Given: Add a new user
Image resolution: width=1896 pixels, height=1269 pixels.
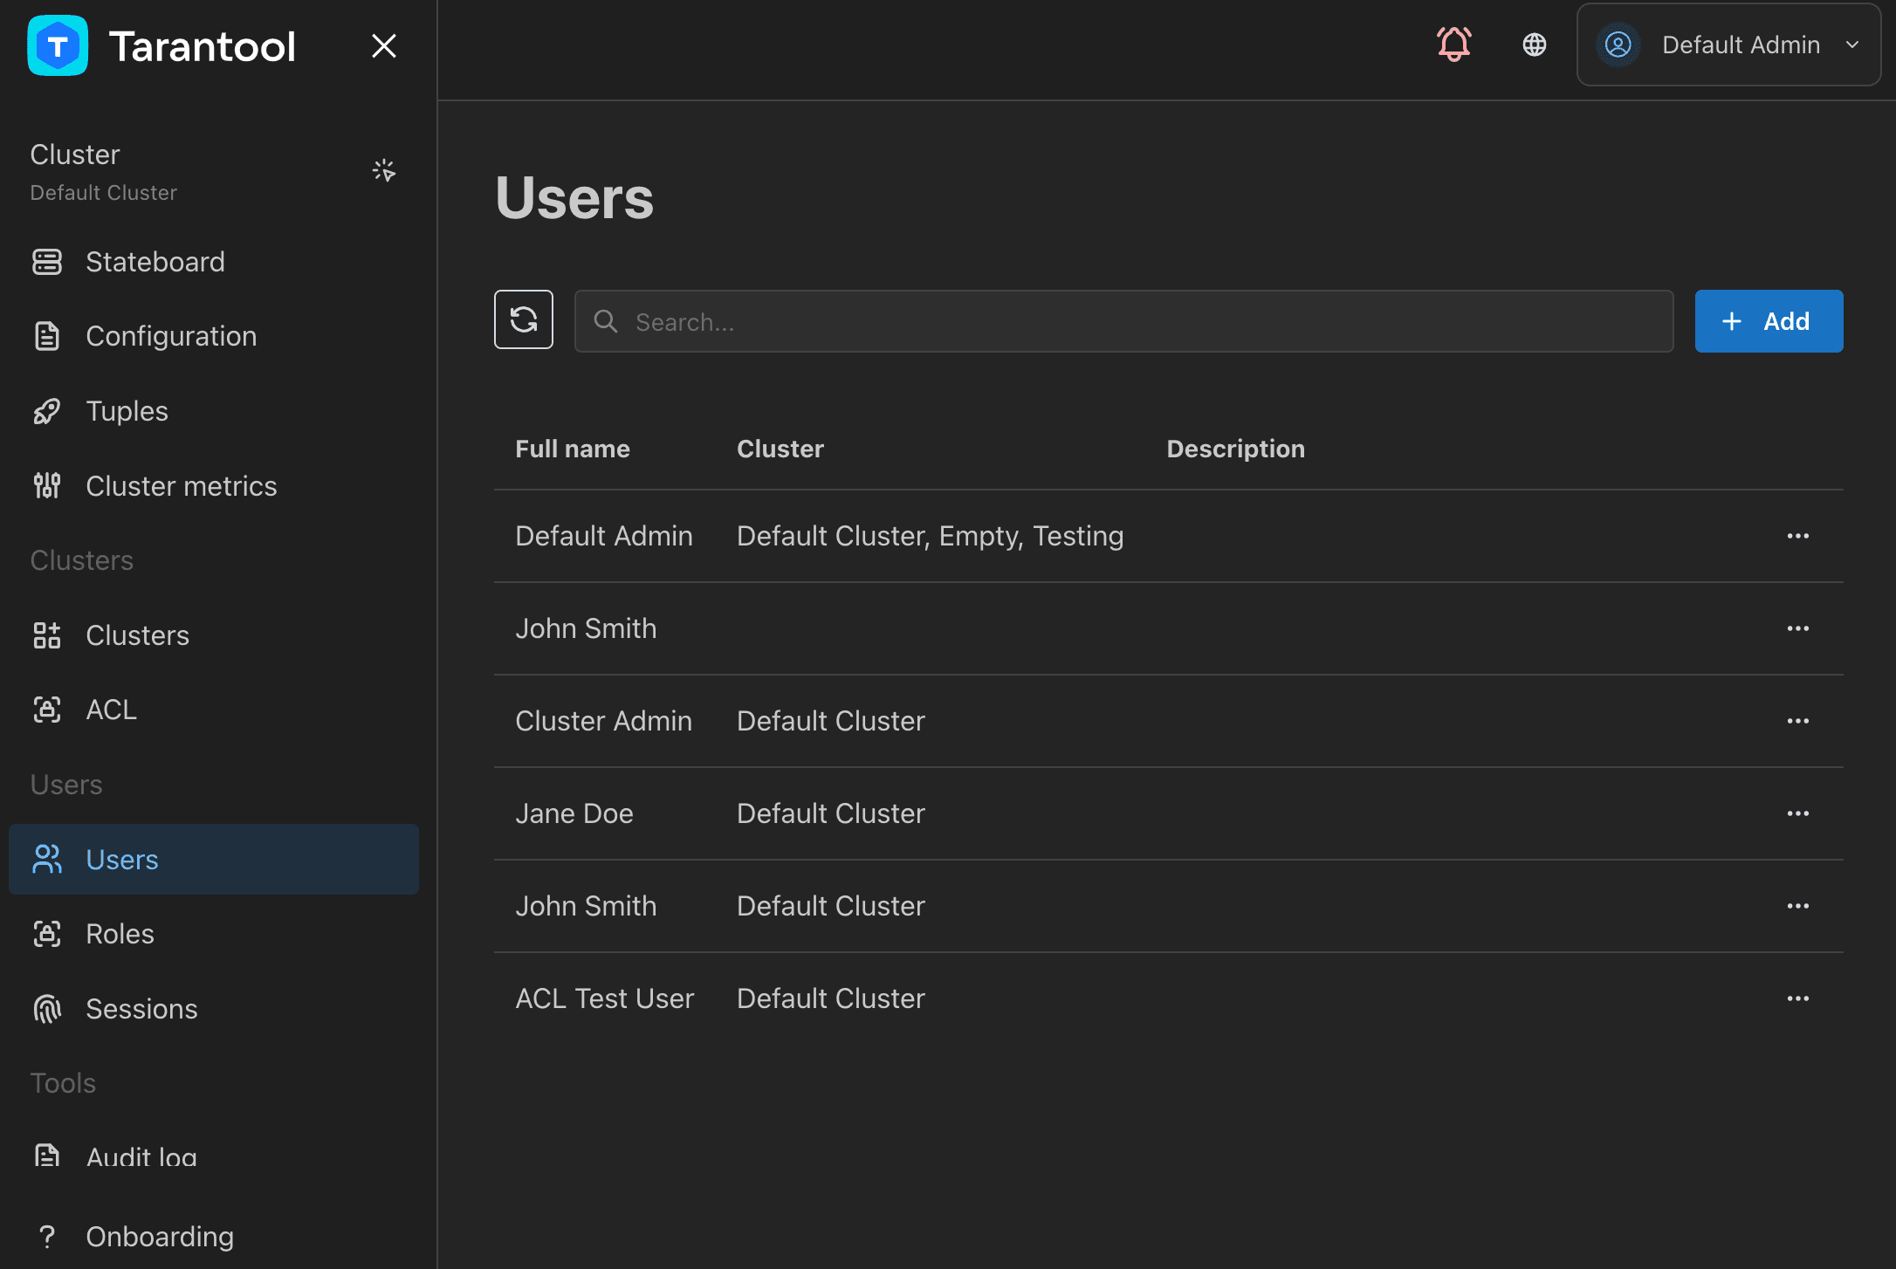Looking at the screenshot, I should (x=1769, y=321).
